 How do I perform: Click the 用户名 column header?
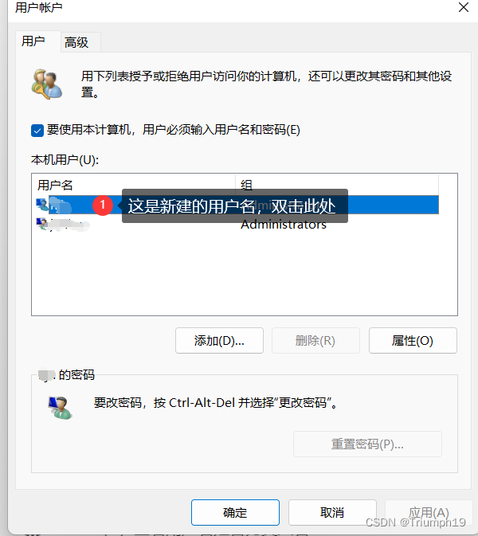133,185
